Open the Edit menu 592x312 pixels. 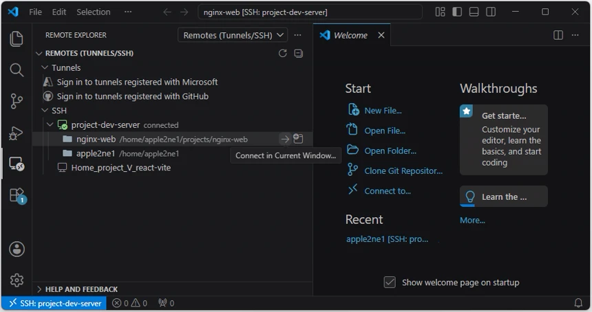[59, 12]
